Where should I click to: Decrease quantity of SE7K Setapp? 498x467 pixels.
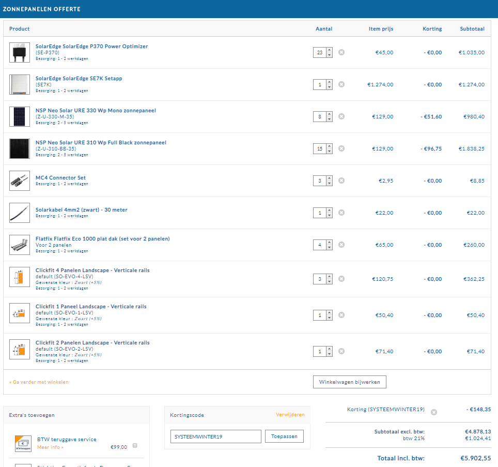tap(330, 87)
